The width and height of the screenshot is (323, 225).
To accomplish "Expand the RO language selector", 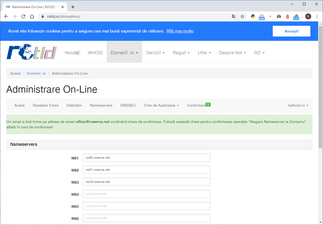I will pyautogui.click(x=259, y=53).
